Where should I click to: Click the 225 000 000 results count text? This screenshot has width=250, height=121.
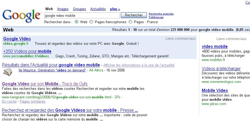coord(180,30)
